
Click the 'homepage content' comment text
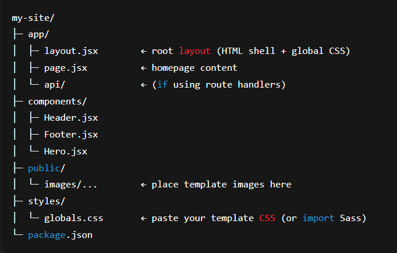(x=194, y=68)
